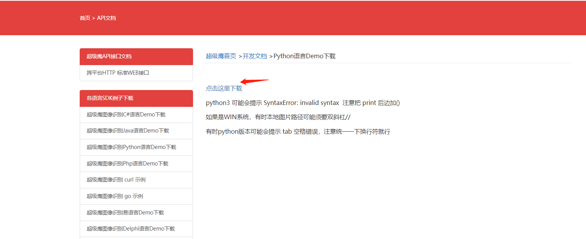
Task: Click the line 如果是WIN系统 about double slashes
Action: pos(278,117)
